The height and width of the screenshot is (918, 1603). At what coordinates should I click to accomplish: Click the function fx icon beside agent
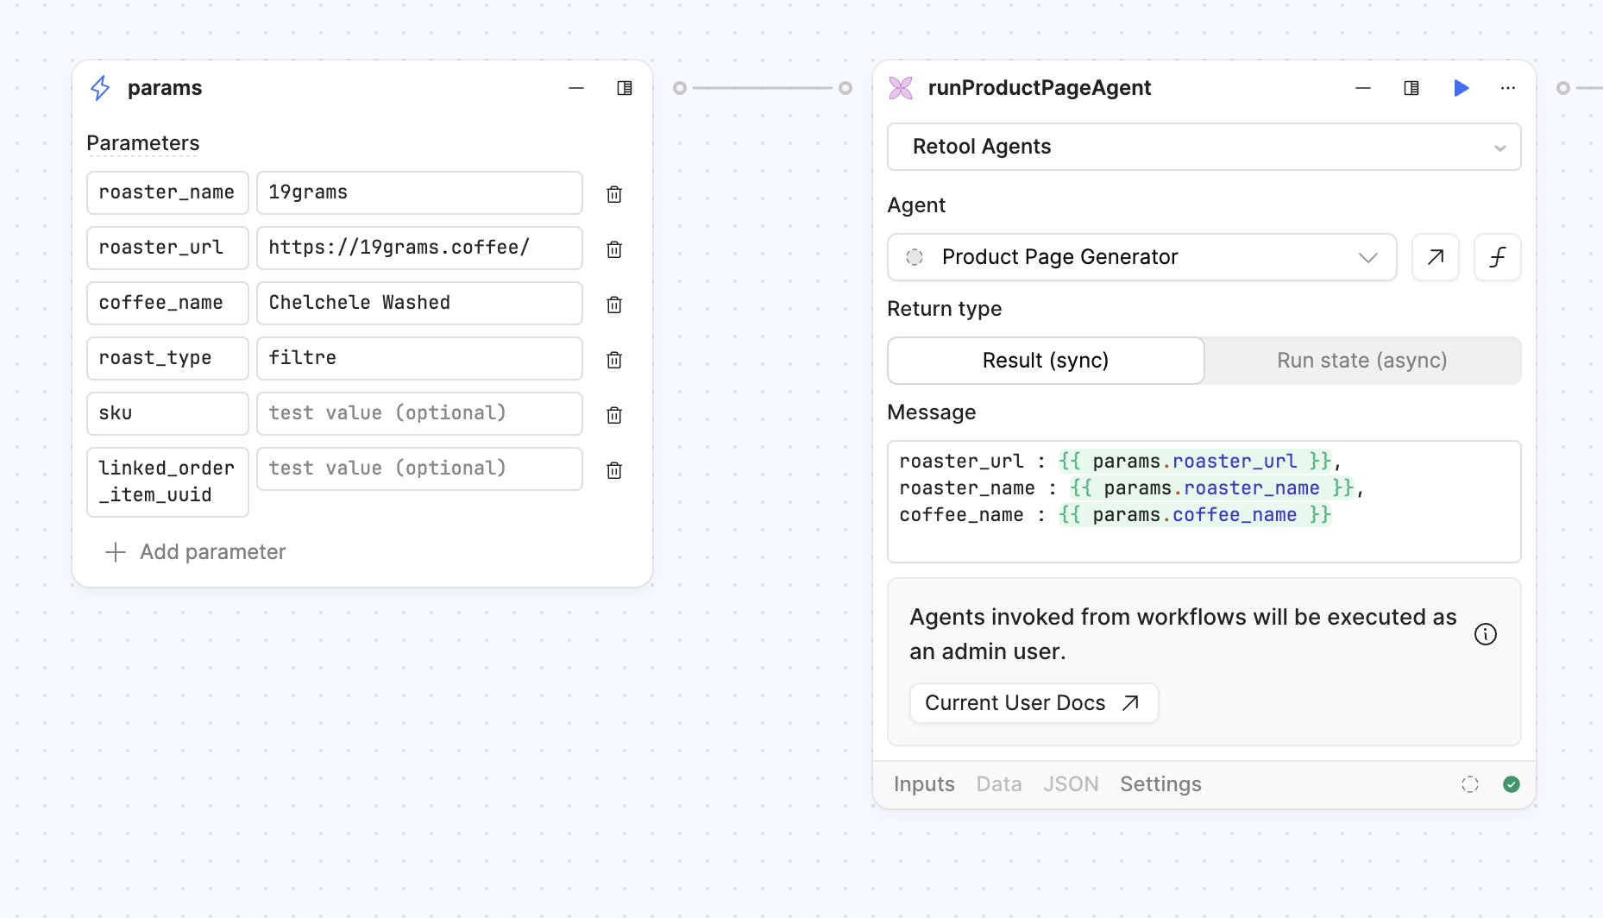pos(1497,257)
